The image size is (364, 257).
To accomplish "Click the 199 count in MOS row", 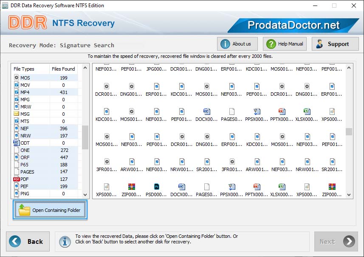I will pos(64,78).
